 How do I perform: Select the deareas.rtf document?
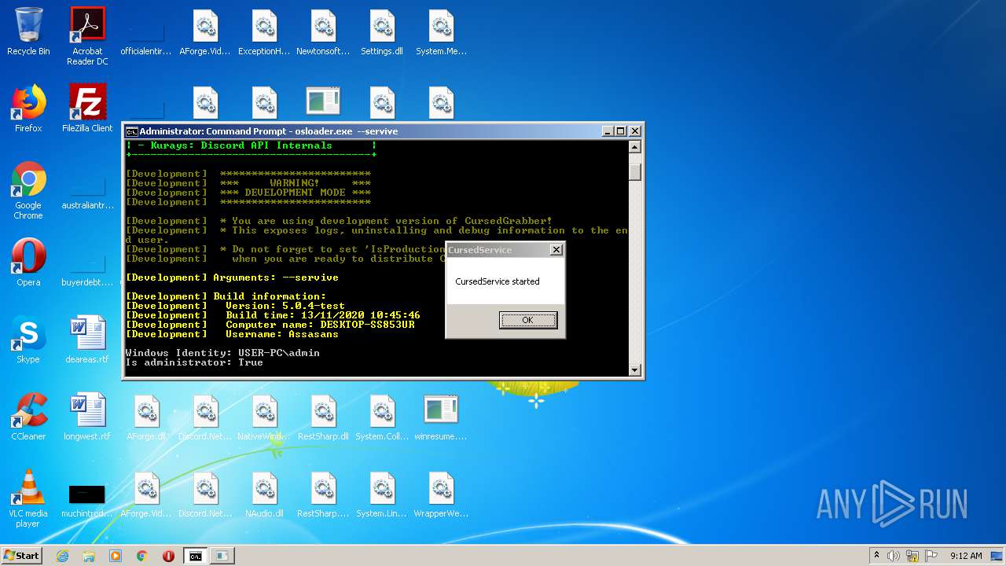(87, 340)
